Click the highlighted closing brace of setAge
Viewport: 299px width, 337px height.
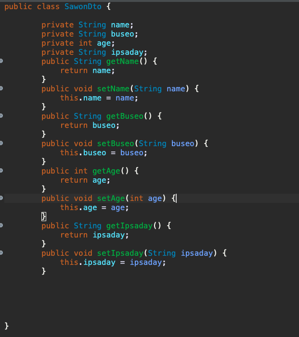(x=44, y=216)
